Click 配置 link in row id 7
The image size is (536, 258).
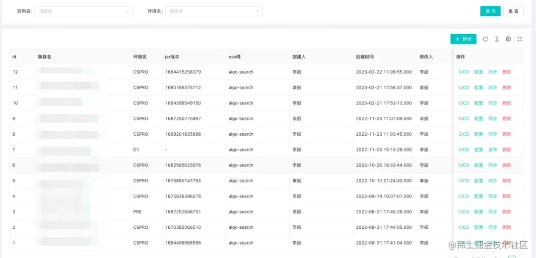click(x=478, y=150)
